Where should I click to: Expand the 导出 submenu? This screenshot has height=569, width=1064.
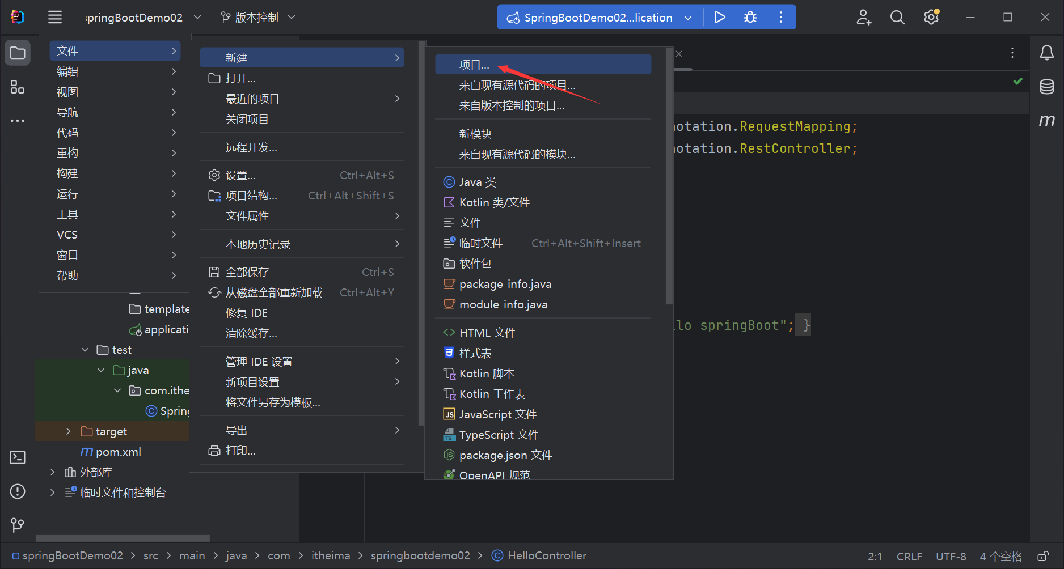click(302, 430)
